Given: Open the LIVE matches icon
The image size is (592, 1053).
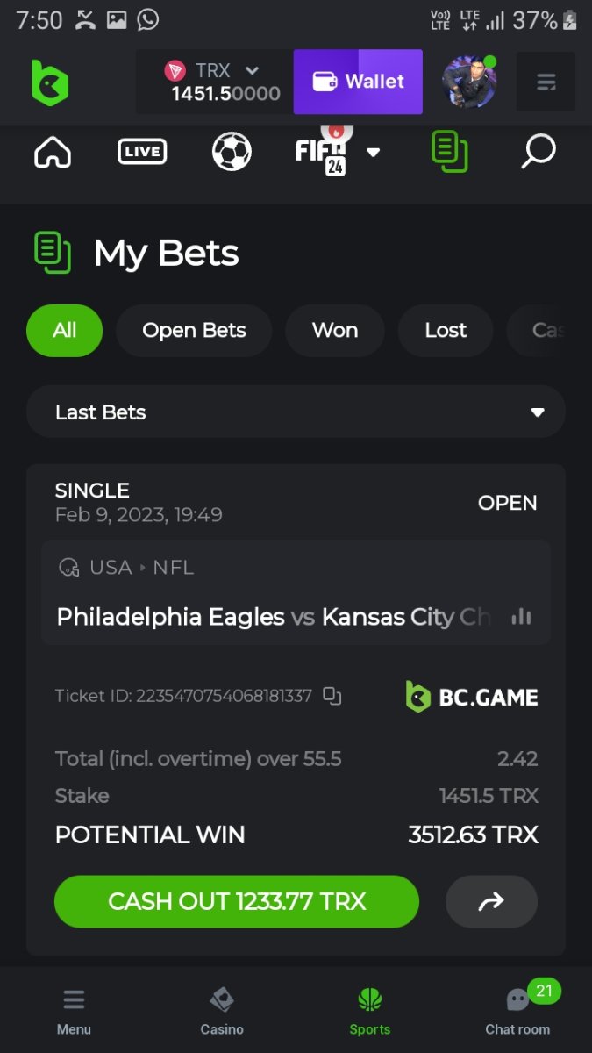Looking at the screenshot, I should pyautogui.click(x=142, y=152).
